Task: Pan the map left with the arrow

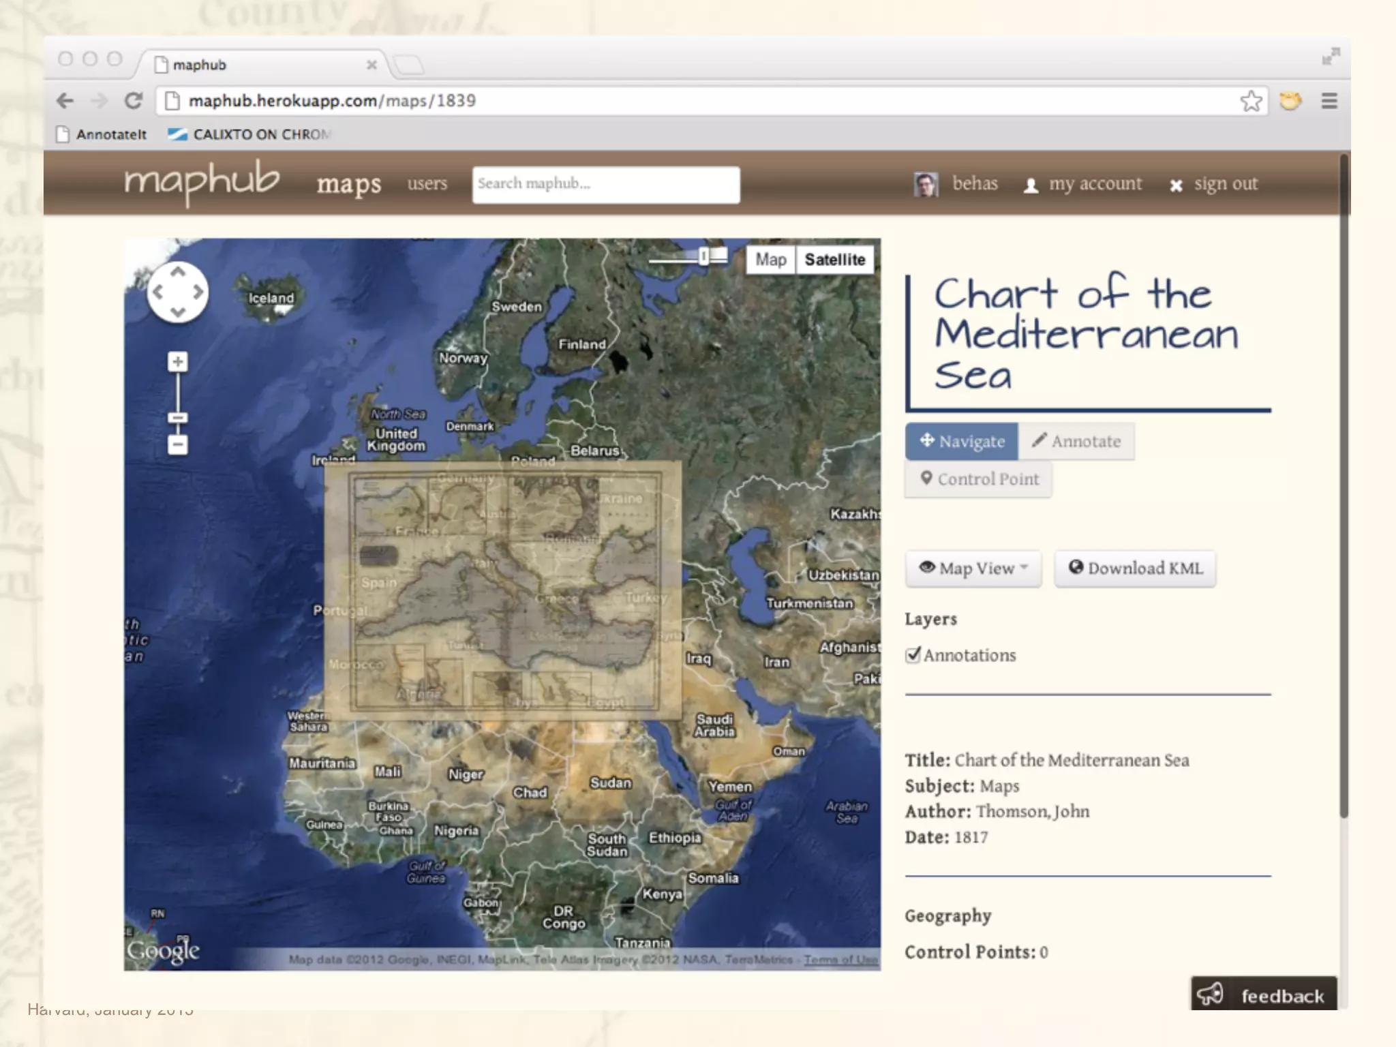Action: click(x=157, y=292)
